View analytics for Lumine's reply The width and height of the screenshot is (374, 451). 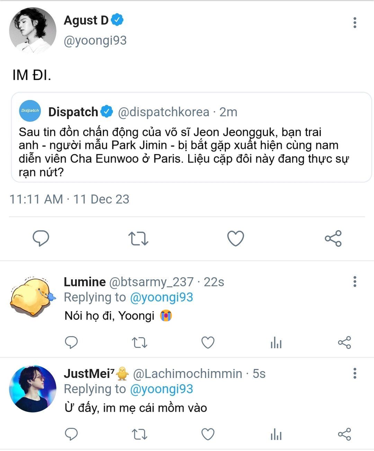click(x=276, y=343)
